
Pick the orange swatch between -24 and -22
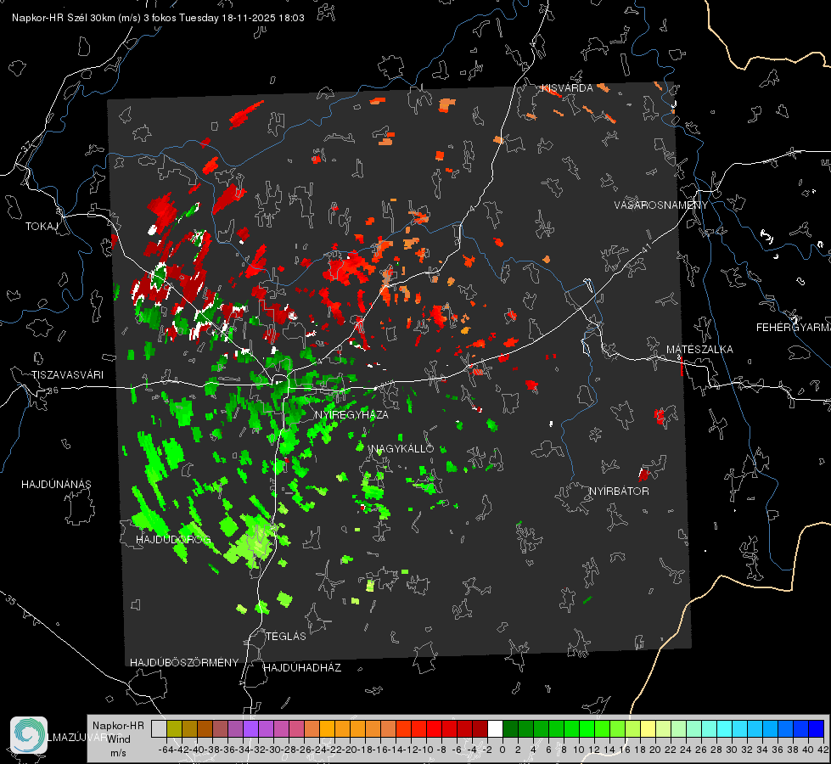327,728
